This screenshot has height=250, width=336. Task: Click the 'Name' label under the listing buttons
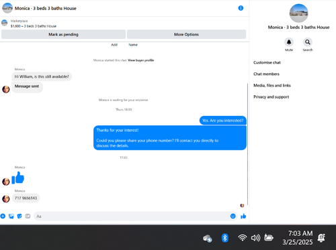[133, 45]
